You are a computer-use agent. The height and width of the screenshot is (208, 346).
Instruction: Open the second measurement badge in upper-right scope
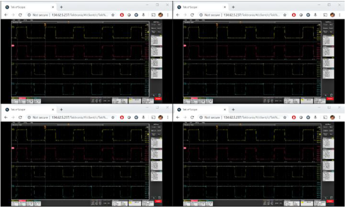coord(328,52)
